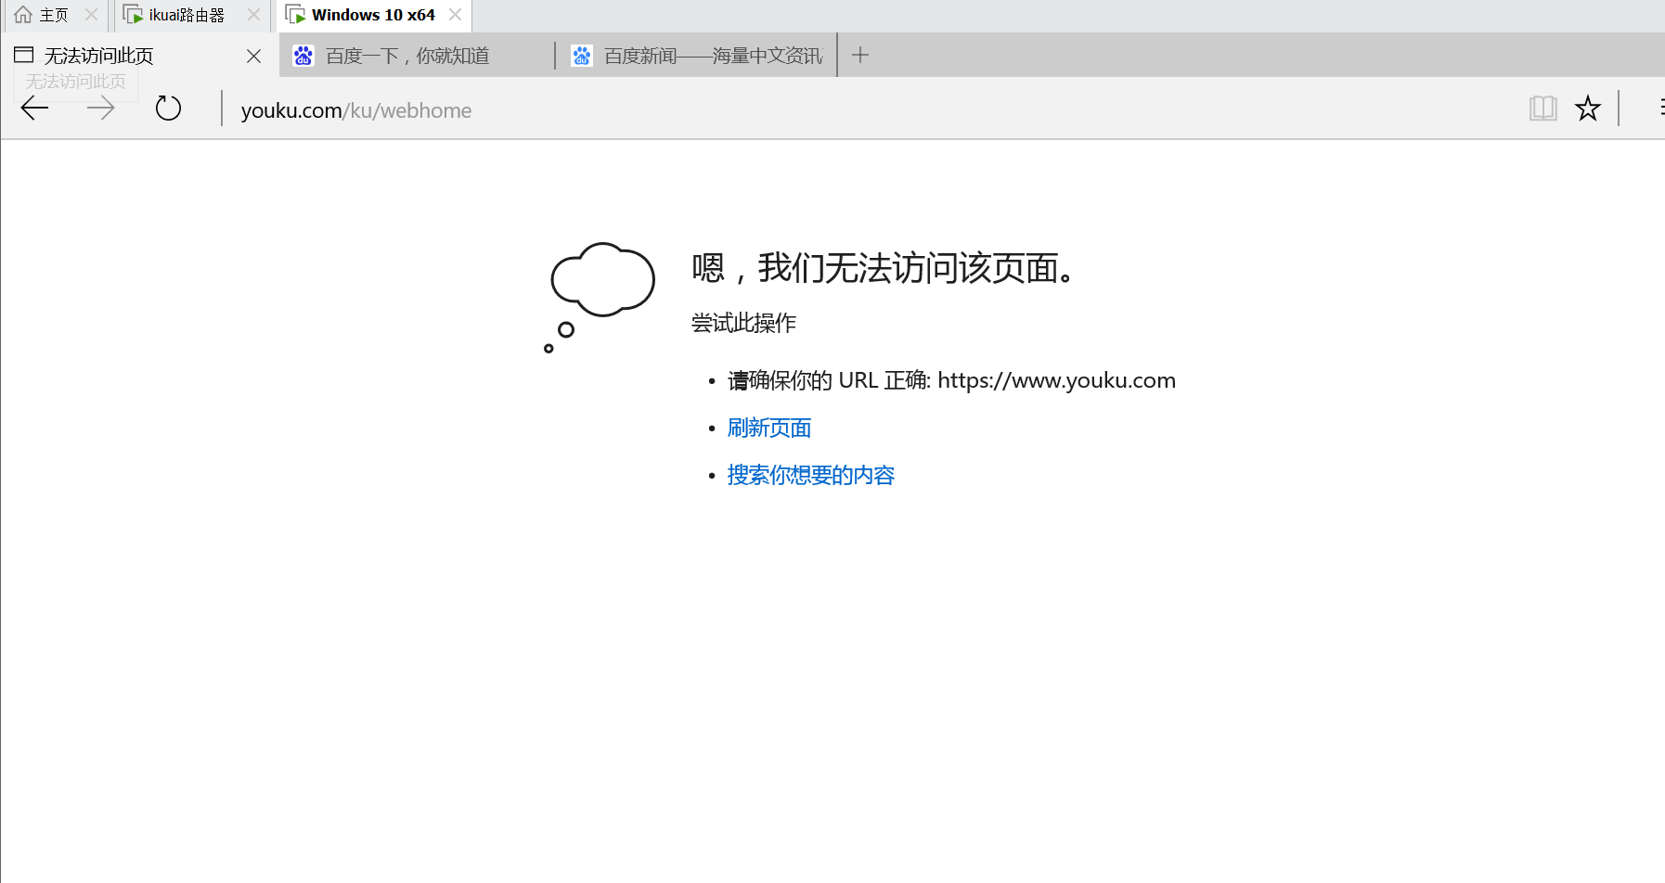This screenshot has height=883, width=1665.
Task: Add page to favorites star icon
Action: (1588, 109)
